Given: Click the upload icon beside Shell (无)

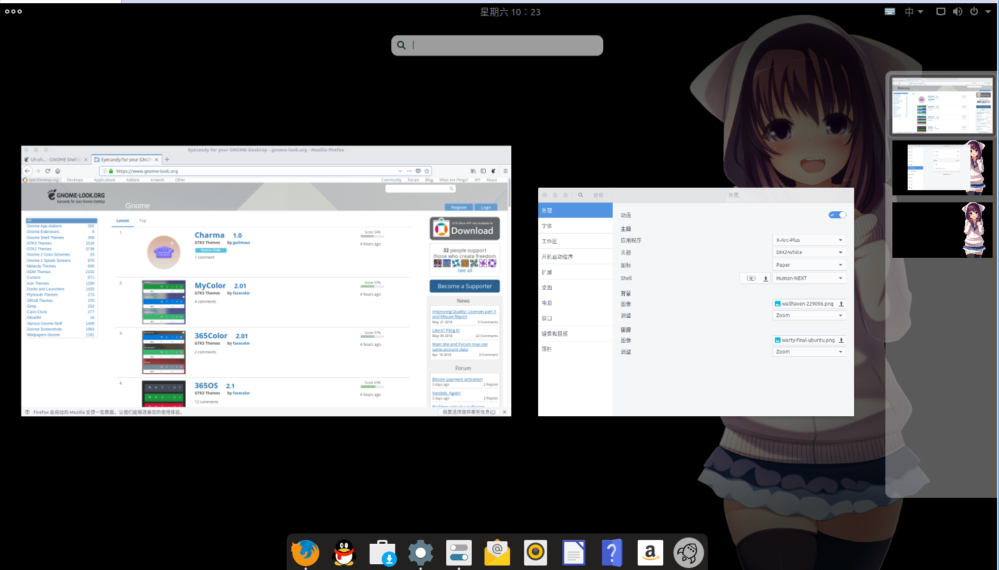Looking at the screenshot, I should coord(766,278).
